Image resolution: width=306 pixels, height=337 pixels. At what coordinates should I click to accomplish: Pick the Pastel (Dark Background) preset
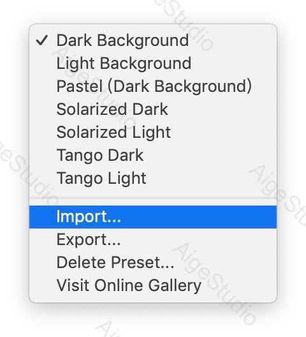click(153, 86)
